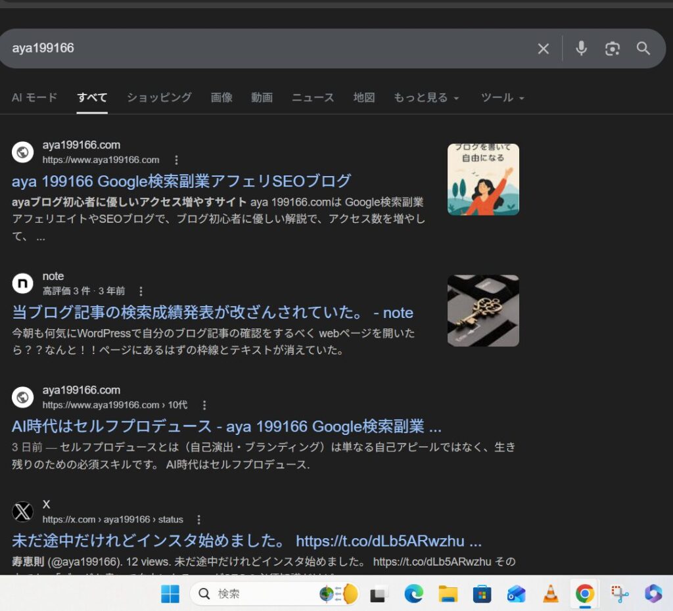Open Microsoft 365 Copilot from the taskbar
The height and width of the screenshot is (611, 673).
[653, 594]
